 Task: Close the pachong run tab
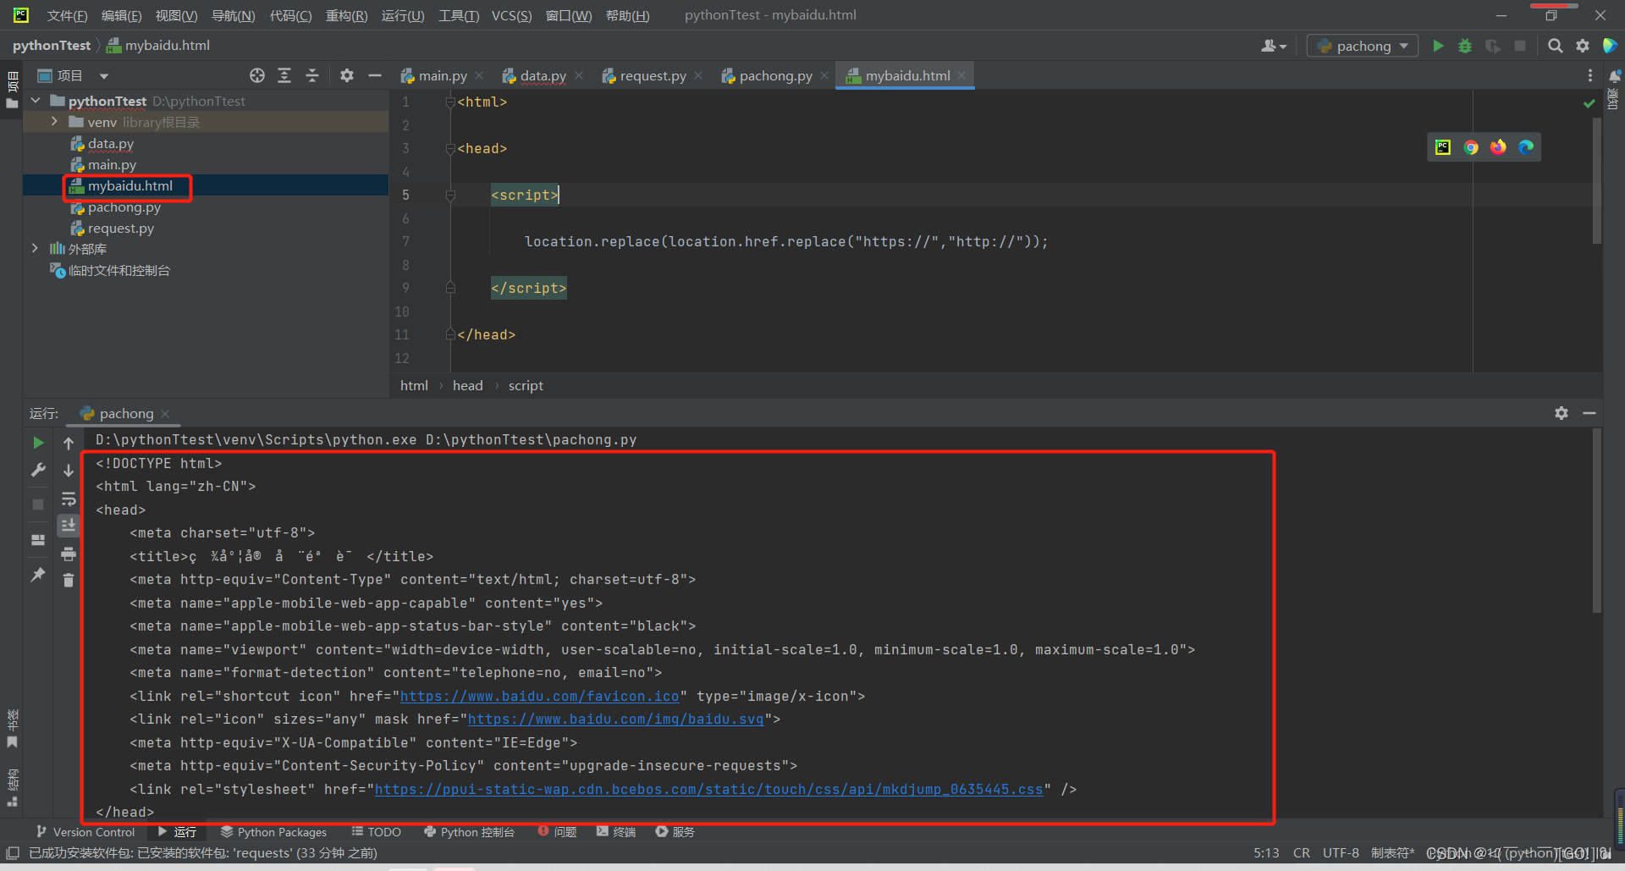(165, 413)
